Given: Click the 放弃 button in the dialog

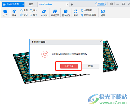Looking at the screenshot, I should point(91,66).
